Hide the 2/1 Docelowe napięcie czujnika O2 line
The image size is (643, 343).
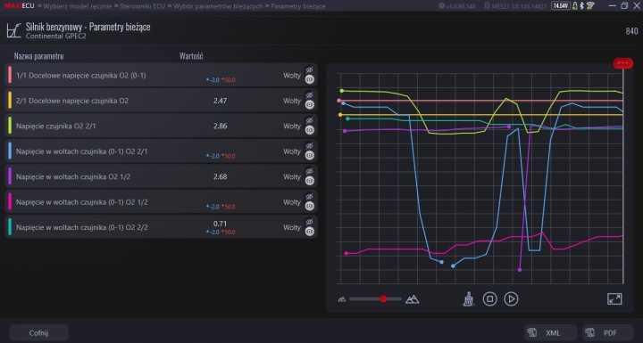point(310,95)
